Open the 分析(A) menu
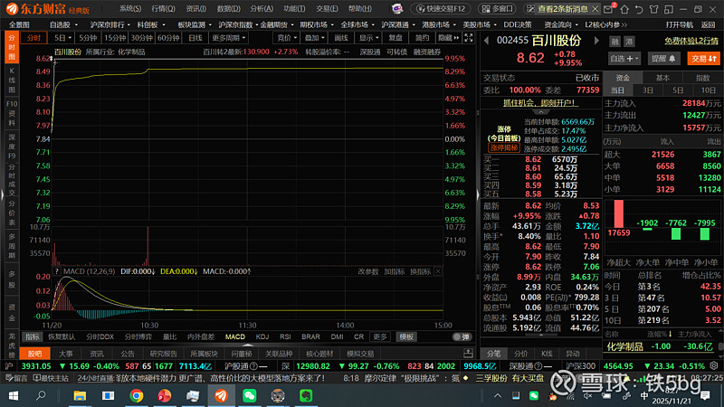The width and height of the screenshot is (724, 407). pos(262,9)
